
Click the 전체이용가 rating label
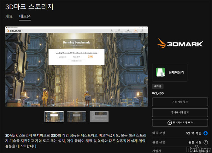pyautogui.click(x=176, y=72)
